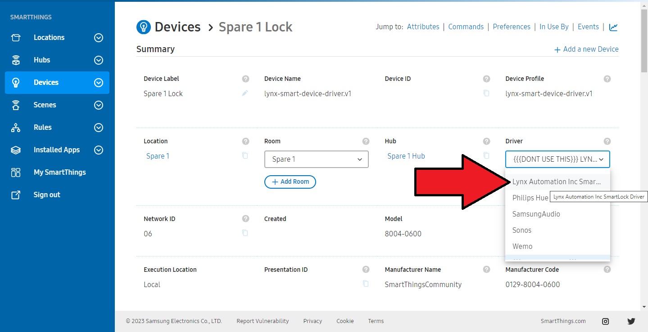Open the Room dropdown showing Spare 1
The height and width of the screenshot is (332, 648).
point(317,159)
